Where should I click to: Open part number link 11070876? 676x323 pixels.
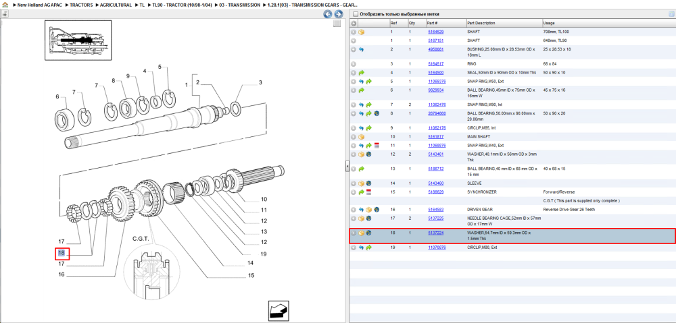437,247
